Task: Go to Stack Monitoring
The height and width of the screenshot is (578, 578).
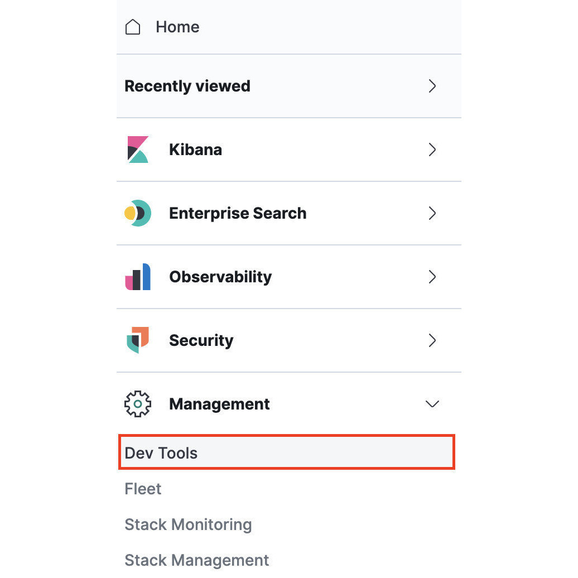Action: [188, 524]
